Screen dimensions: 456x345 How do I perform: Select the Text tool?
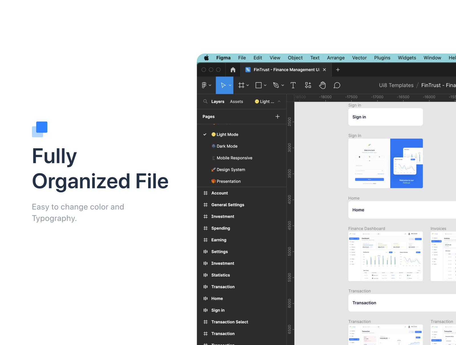(293, 85)
